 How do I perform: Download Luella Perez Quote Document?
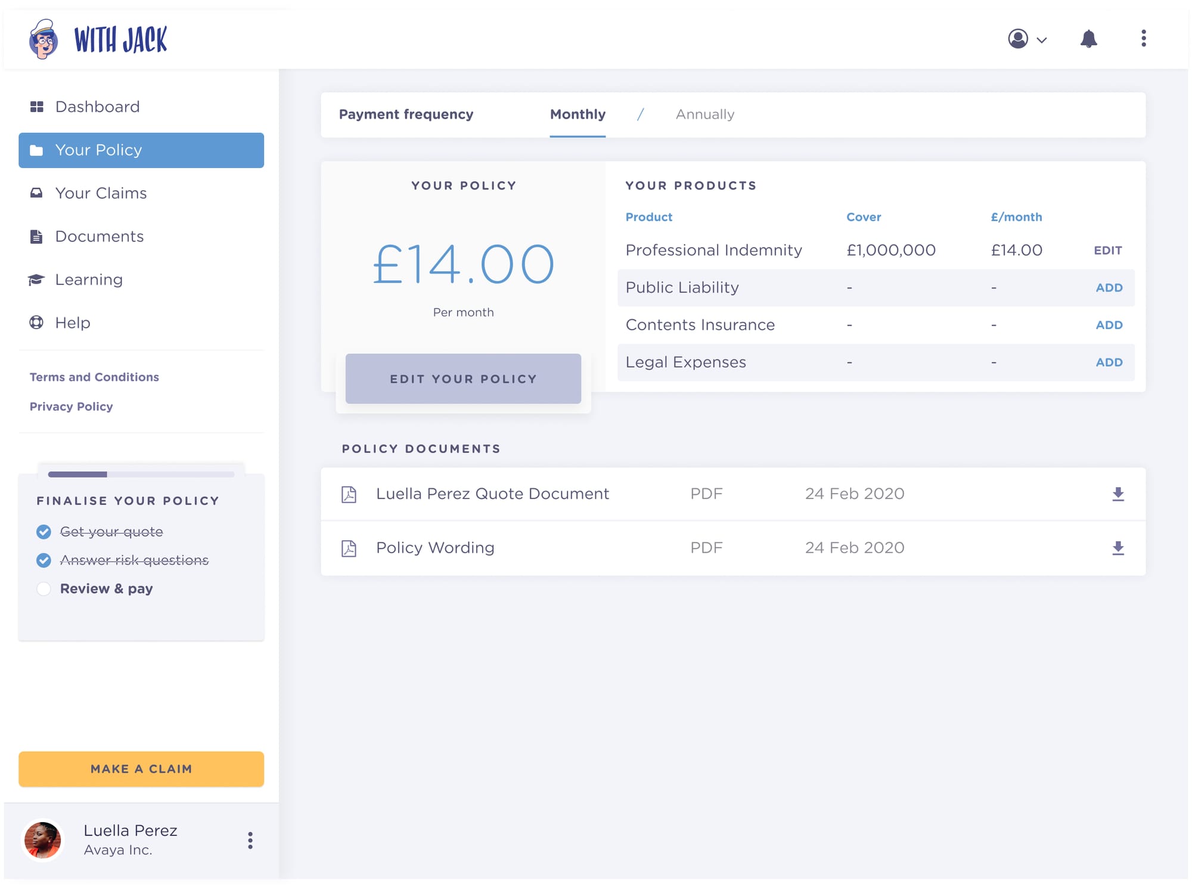point(1117,494)
